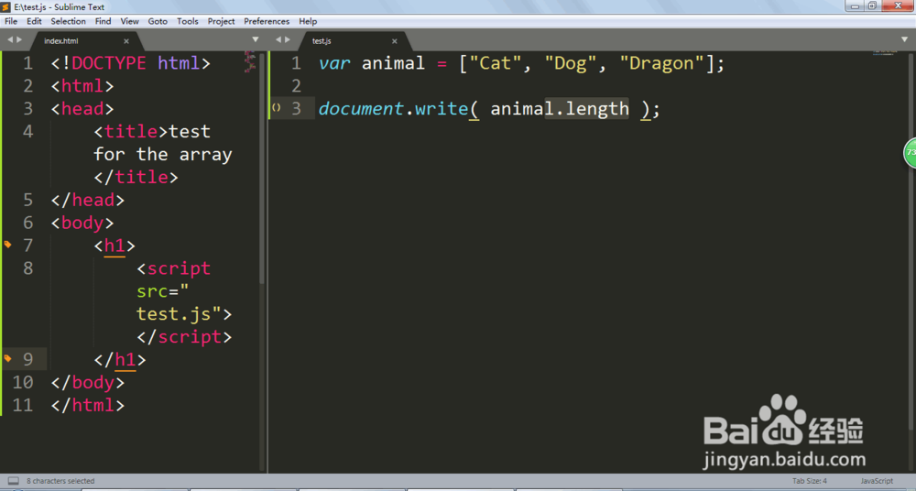Click the "script" opening tag on line 8
The height and width of the screenshot is (491, 916).
(x=179, y=268)
